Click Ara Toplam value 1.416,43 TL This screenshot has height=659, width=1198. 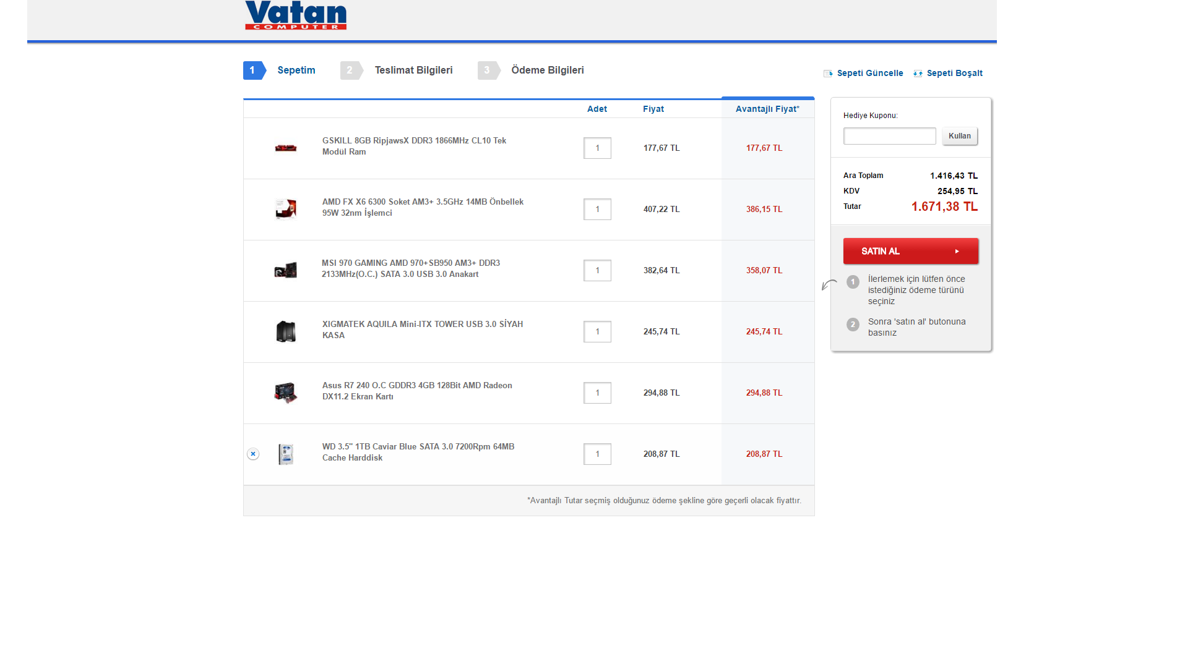pos(954,176)
